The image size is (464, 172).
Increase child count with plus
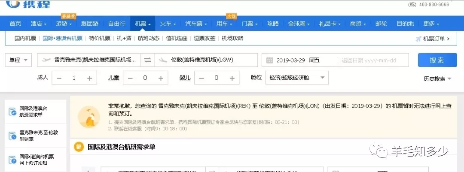[161, 78]
